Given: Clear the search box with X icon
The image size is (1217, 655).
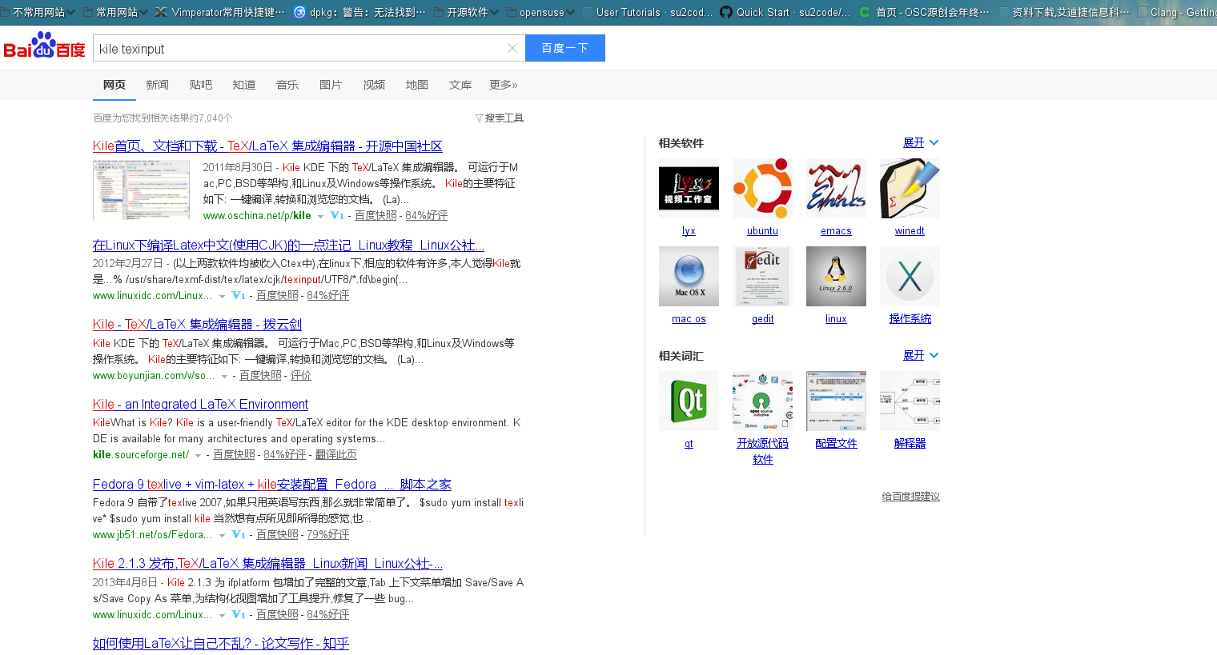Looking at the screenshot, I should (512, 49).
